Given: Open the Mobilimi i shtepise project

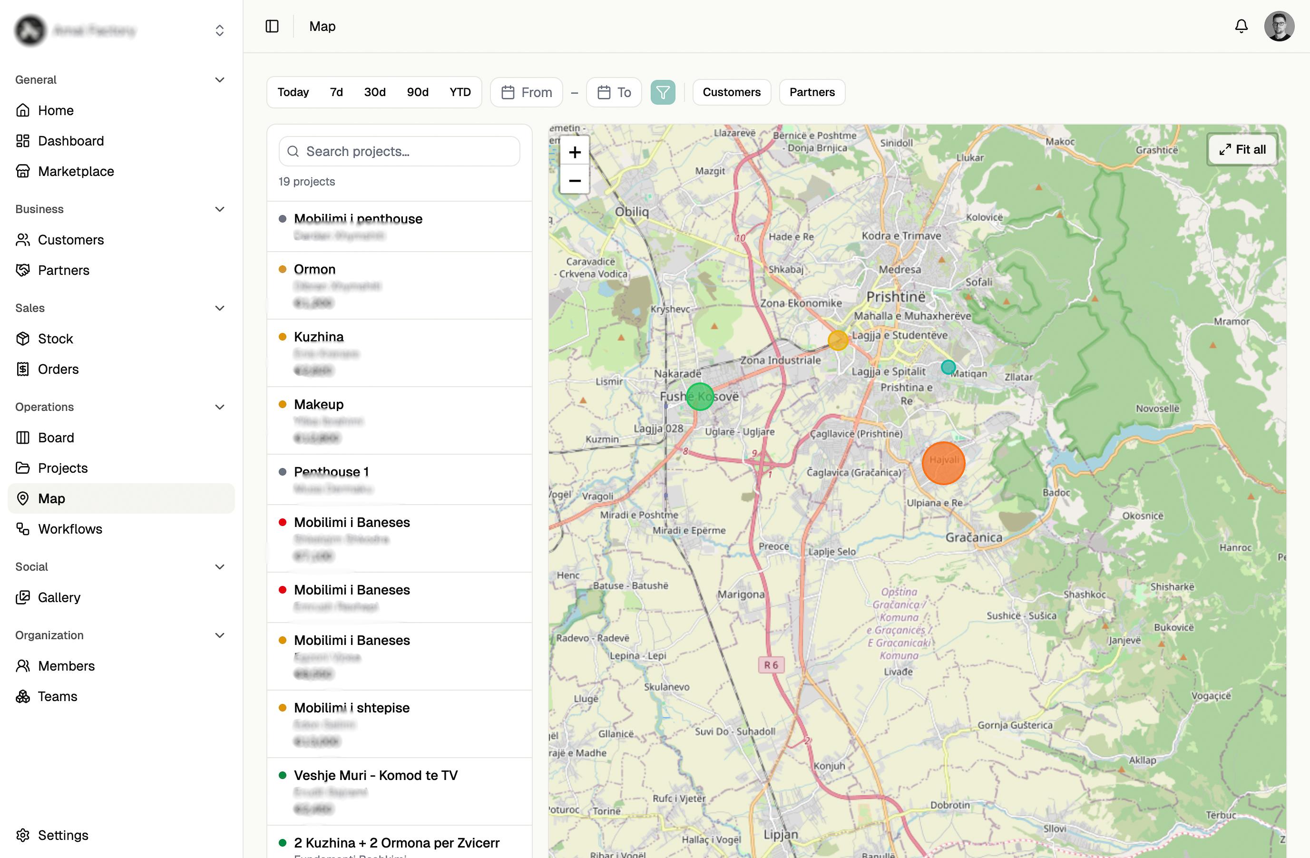Looking at the screenshot, I should pos(400,724).
